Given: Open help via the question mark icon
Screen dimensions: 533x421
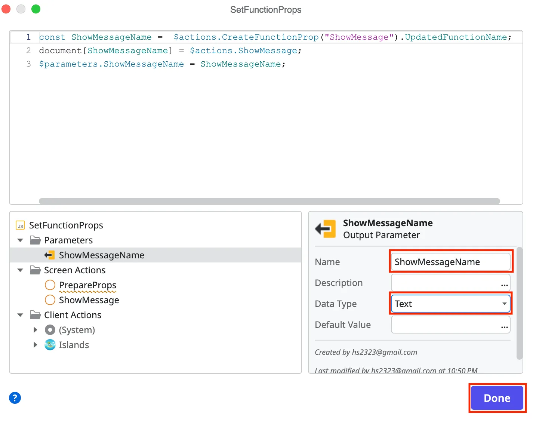Looking at the screenshot, I should (x=15, y=398).
